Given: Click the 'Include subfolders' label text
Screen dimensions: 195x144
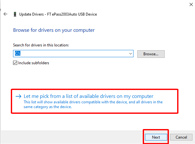Looking at the screenshot, I should (33, 63).
